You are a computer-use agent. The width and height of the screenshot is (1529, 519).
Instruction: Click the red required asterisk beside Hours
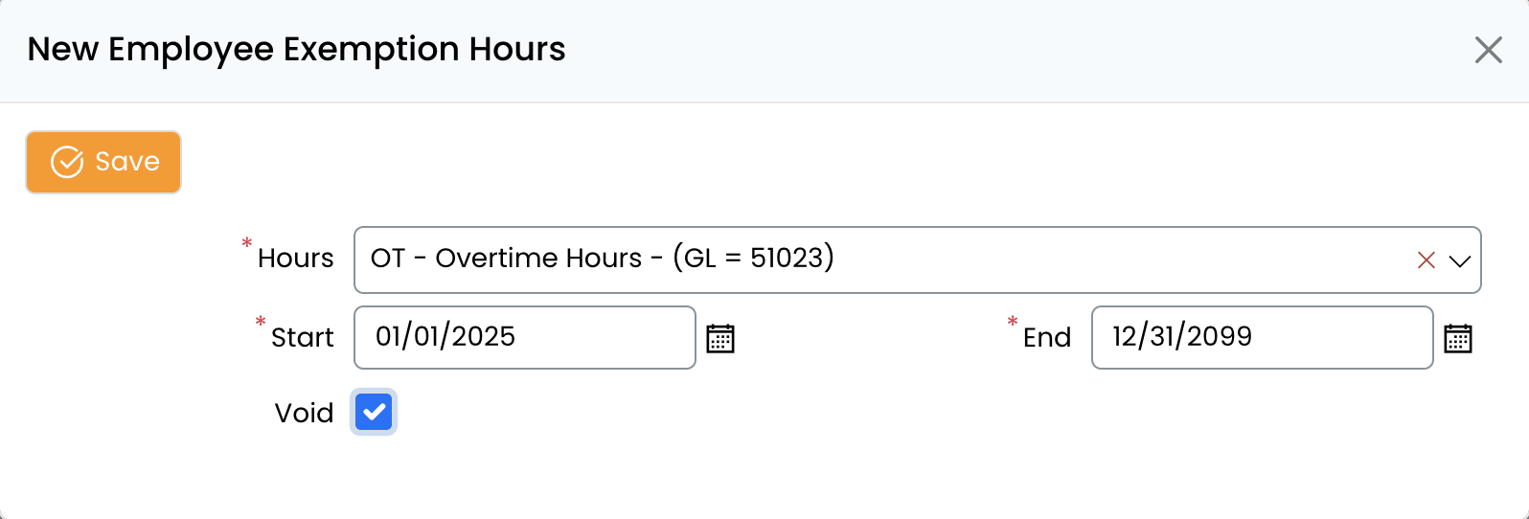pos(247,244)
